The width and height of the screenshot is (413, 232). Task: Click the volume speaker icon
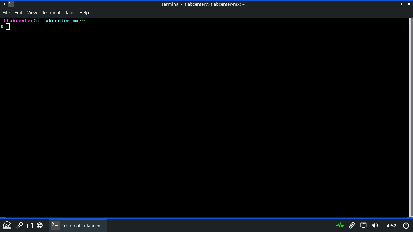[375, 225]
